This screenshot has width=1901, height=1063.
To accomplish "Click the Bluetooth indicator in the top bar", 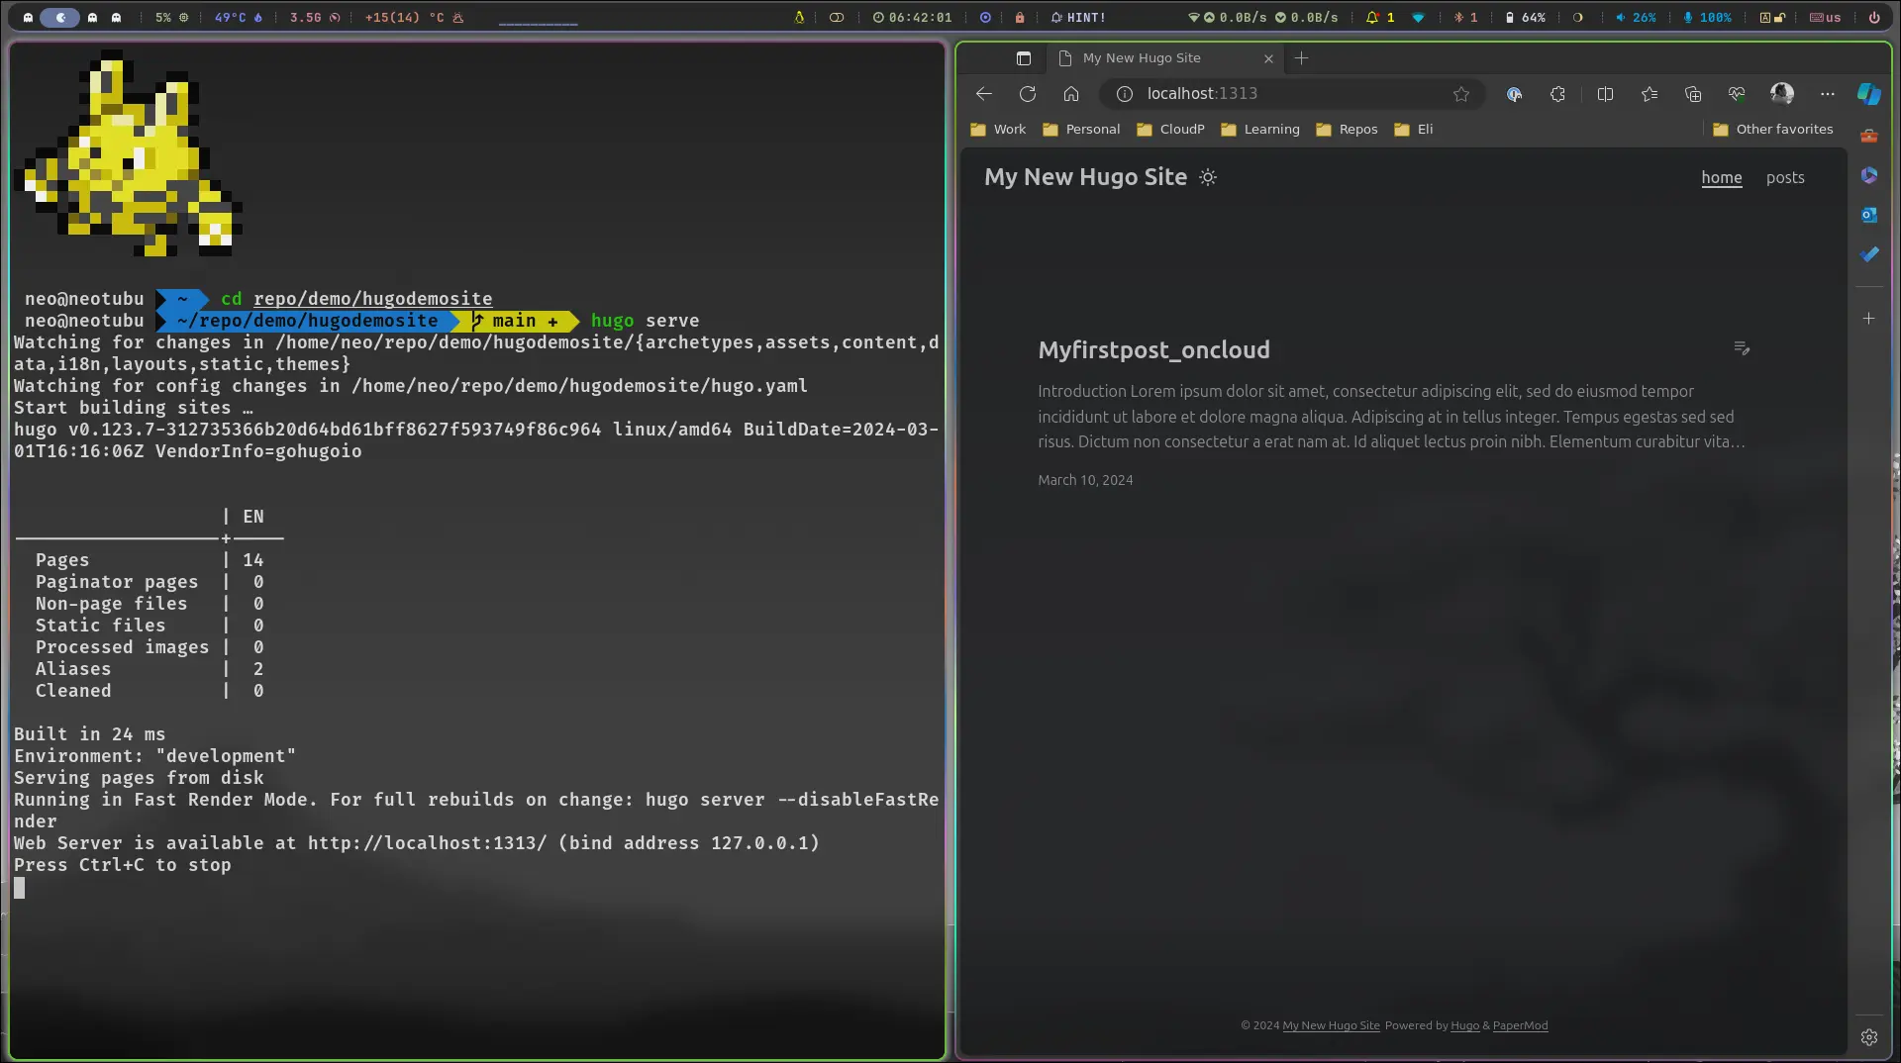I will [1465, 17].
